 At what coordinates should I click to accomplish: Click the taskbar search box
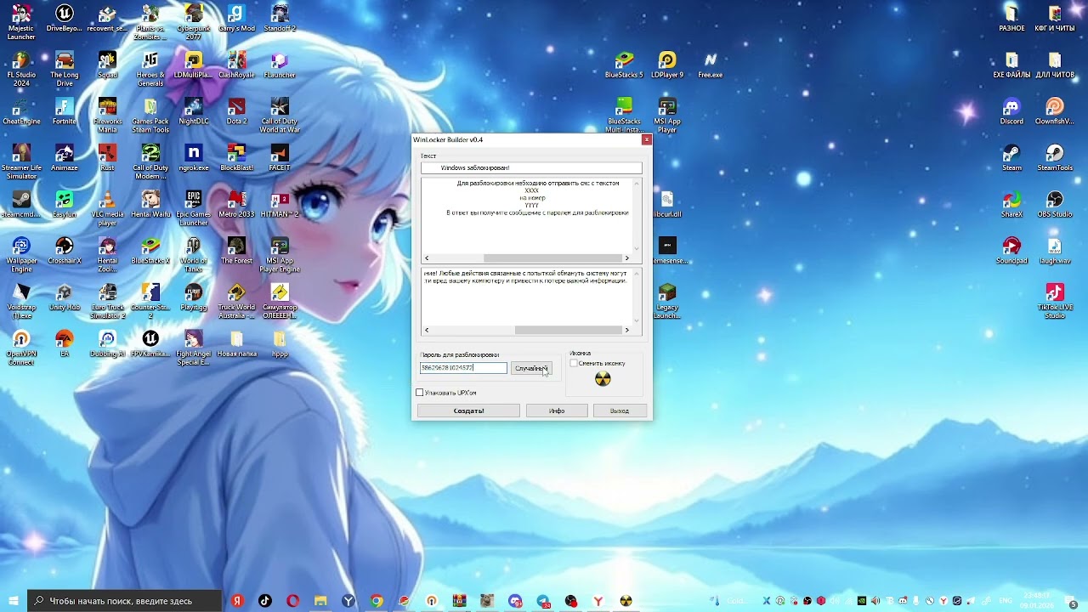click(125, 601)
